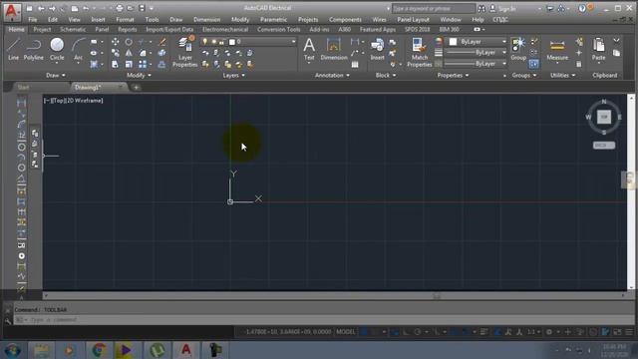638x359 pixels.
Task: Click the Measure tool icon
Action: pyautogui.click(x=557, y=49)
